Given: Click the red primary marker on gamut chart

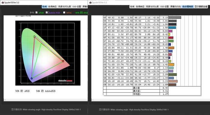Looking at the screenshot, I should [63, 61].
